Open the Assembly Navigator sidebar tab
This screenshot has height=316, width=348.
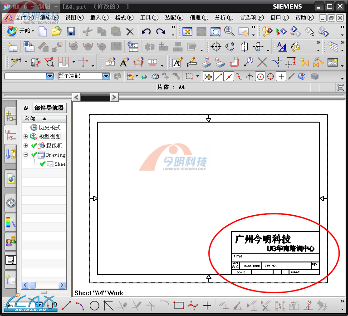10,116
